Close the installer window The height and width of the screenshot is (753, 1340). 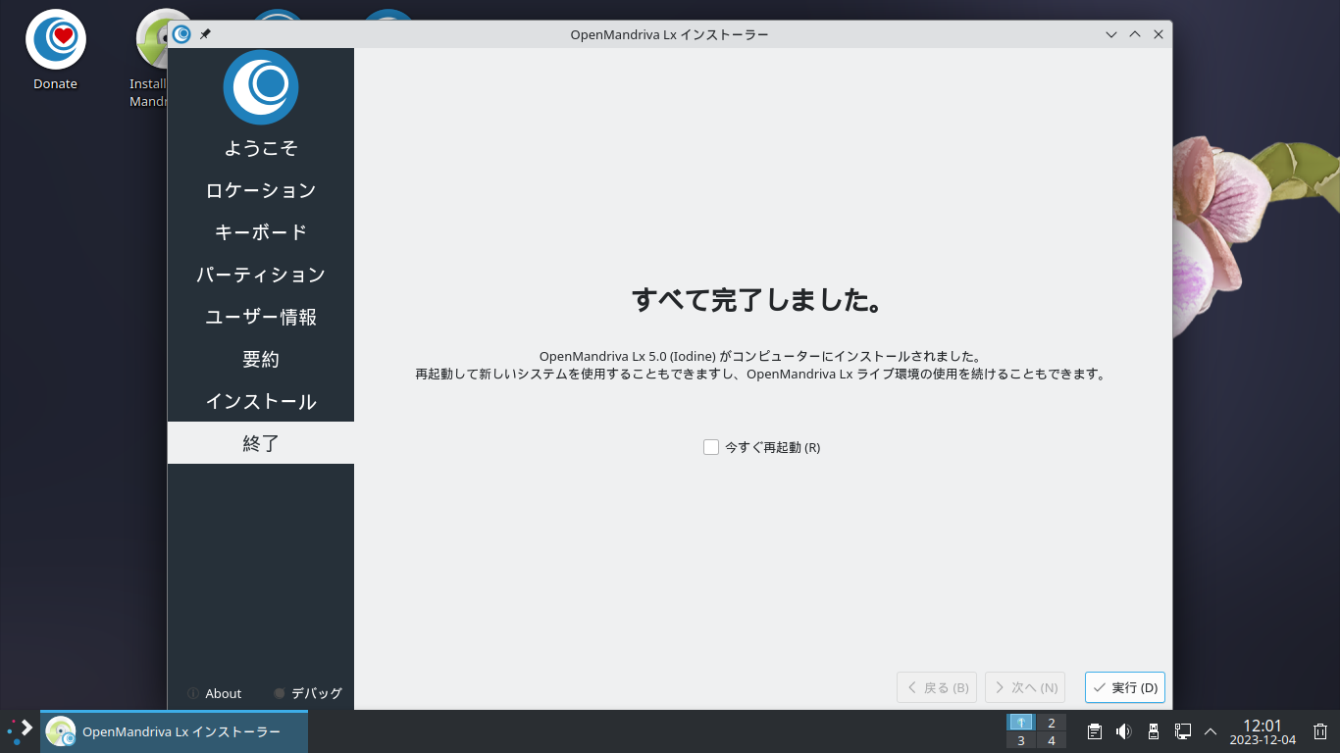click(1159, 34)
